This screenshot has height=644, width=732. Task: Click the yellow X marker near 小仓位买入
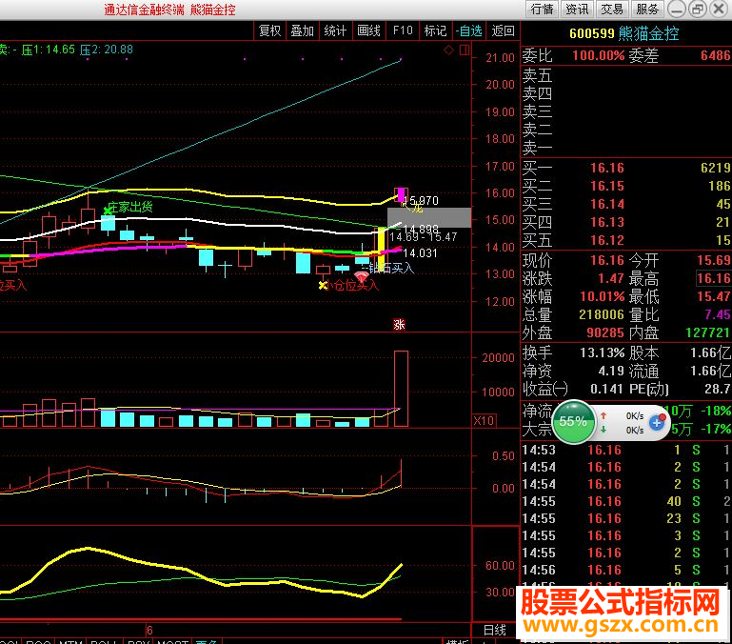pos(322,285)
